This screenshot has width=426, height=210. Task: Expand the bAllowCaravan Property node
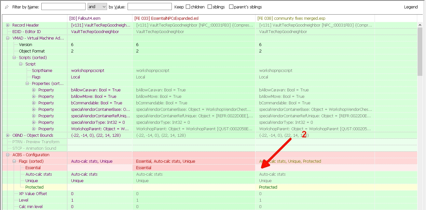(x=34, y=90)
